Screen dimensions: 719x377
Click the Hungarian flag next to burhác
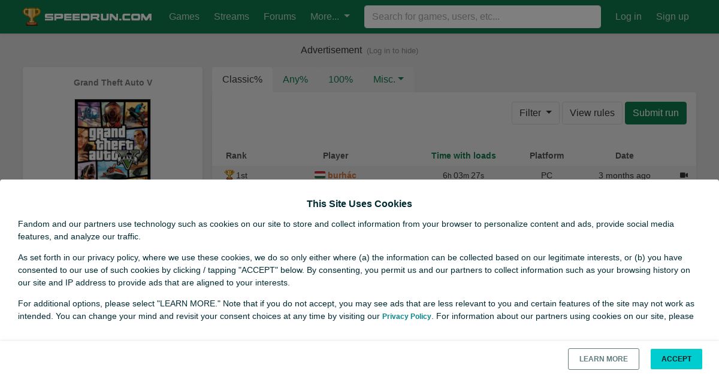[320, 175]
